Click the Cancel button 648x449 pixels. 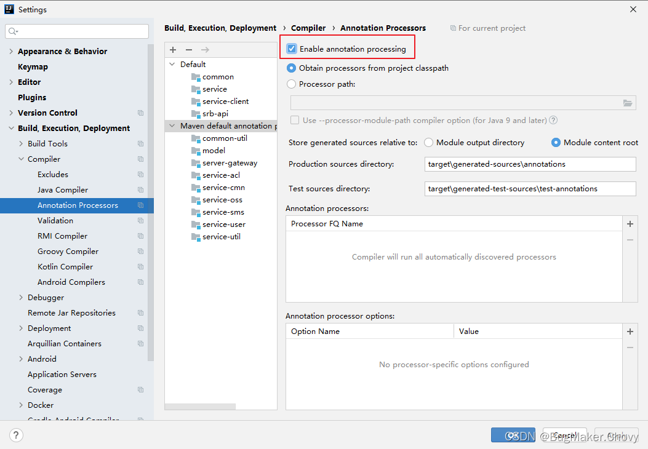pos(564,435)
